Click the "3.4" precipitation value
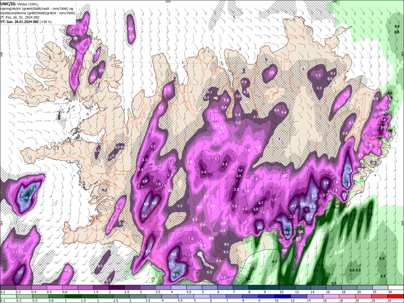Viewport: 404px width, 303px height. pyautogui.click(x=144, y=216)
